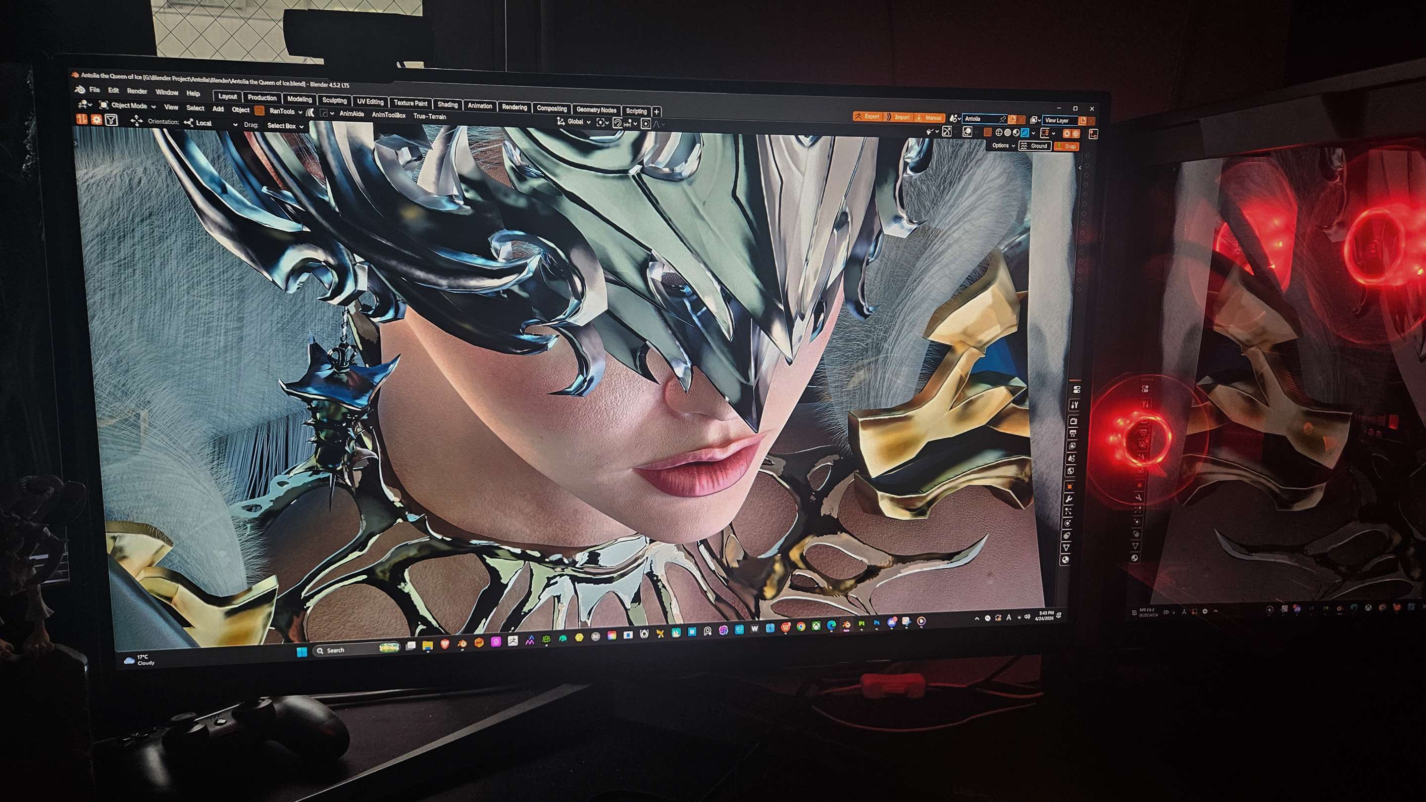Screen dimensions: 1426x802
Task: Switch to rendered viewport shading
Action: (1024, 133)
